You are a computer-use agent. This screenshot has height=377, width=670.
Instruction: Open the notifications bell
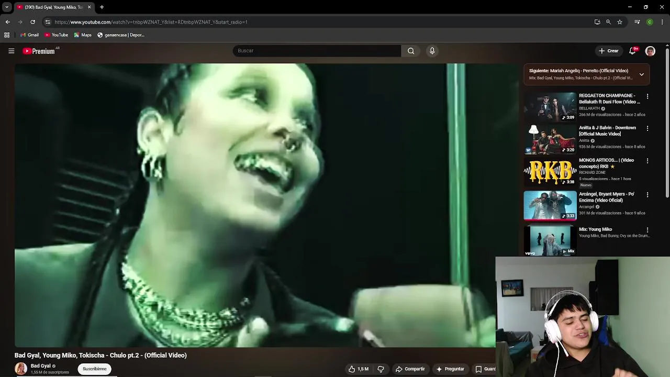click(632, 51)
